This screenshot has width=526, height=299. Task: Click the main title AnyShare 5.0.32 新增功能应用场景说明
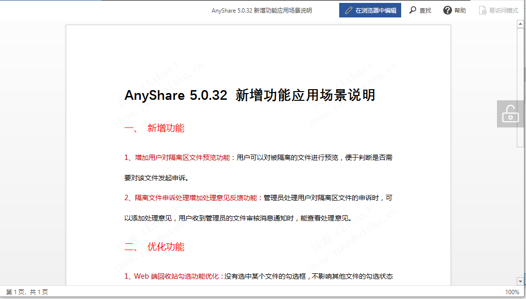click(x=250, y=95)
